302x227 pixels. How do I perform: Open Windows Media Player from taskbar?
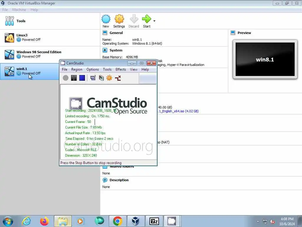click(80, 221)
